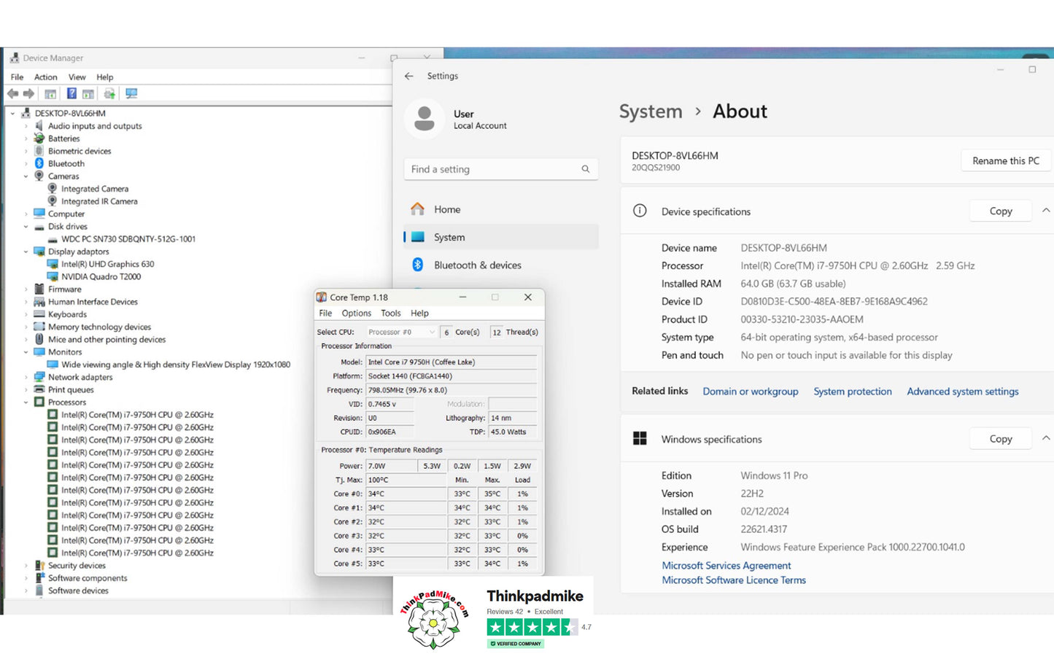Click the Back arrow in Device Manager toolbar
This screenshot has width=1054, height=662.
(12, 93)
